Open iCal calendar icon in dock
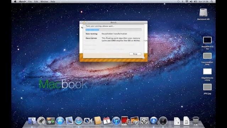 click(x=106, y=121)
